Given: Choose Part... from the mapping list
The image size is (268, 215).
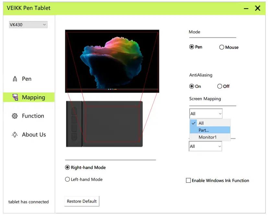Looking at the screenshot, I should (x=203, y=130).
